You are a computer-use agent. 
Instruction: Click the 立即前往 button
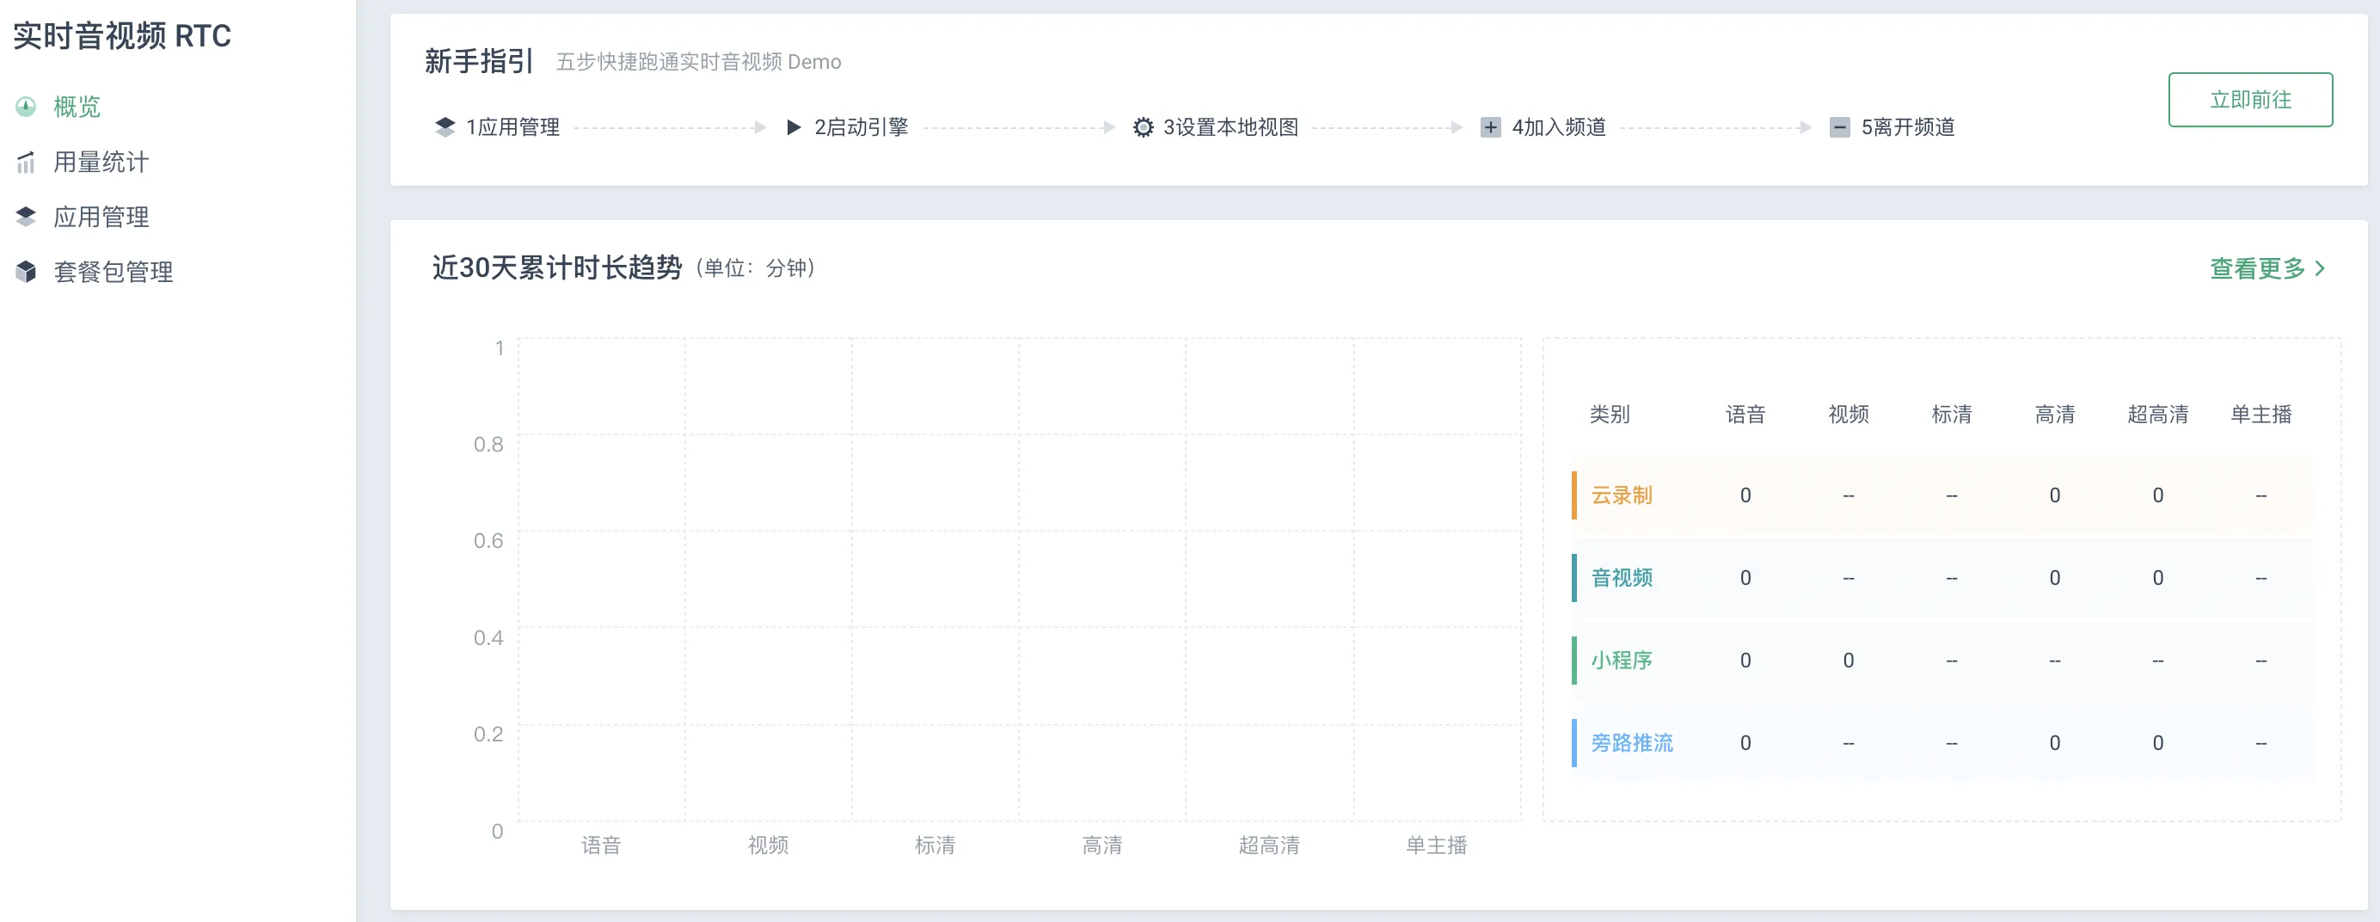[x=2249, y=100]
